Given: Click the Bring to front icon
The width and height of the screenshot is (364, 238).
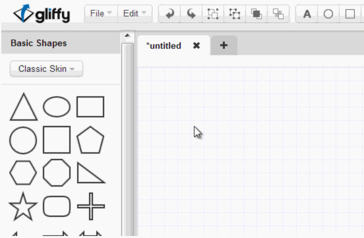Looking at the screenshot, I should 257,14.
